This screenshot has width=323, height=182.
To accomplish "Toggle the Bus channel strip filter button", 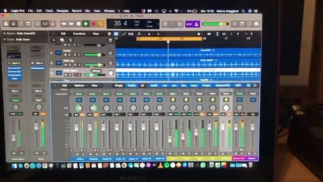I will click(x=184, y=85).
